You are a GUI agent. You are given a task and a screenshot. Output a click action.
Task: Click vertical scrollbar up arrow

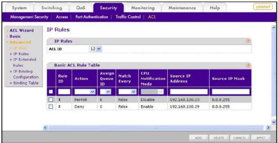coord(274,28)
